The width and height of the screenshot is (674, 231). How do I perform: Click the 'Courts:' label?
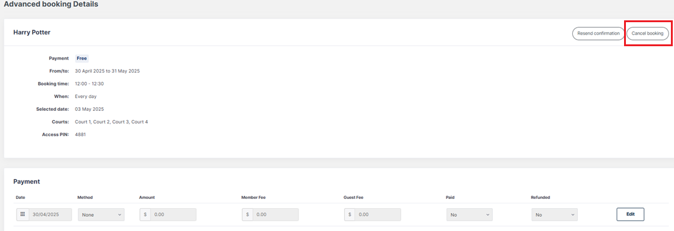[61, 122]
